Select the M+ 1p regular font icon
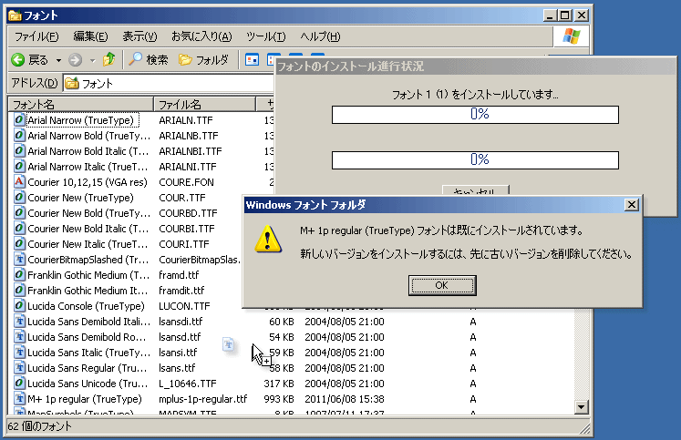681x440 pixels. tap(19, 398)
